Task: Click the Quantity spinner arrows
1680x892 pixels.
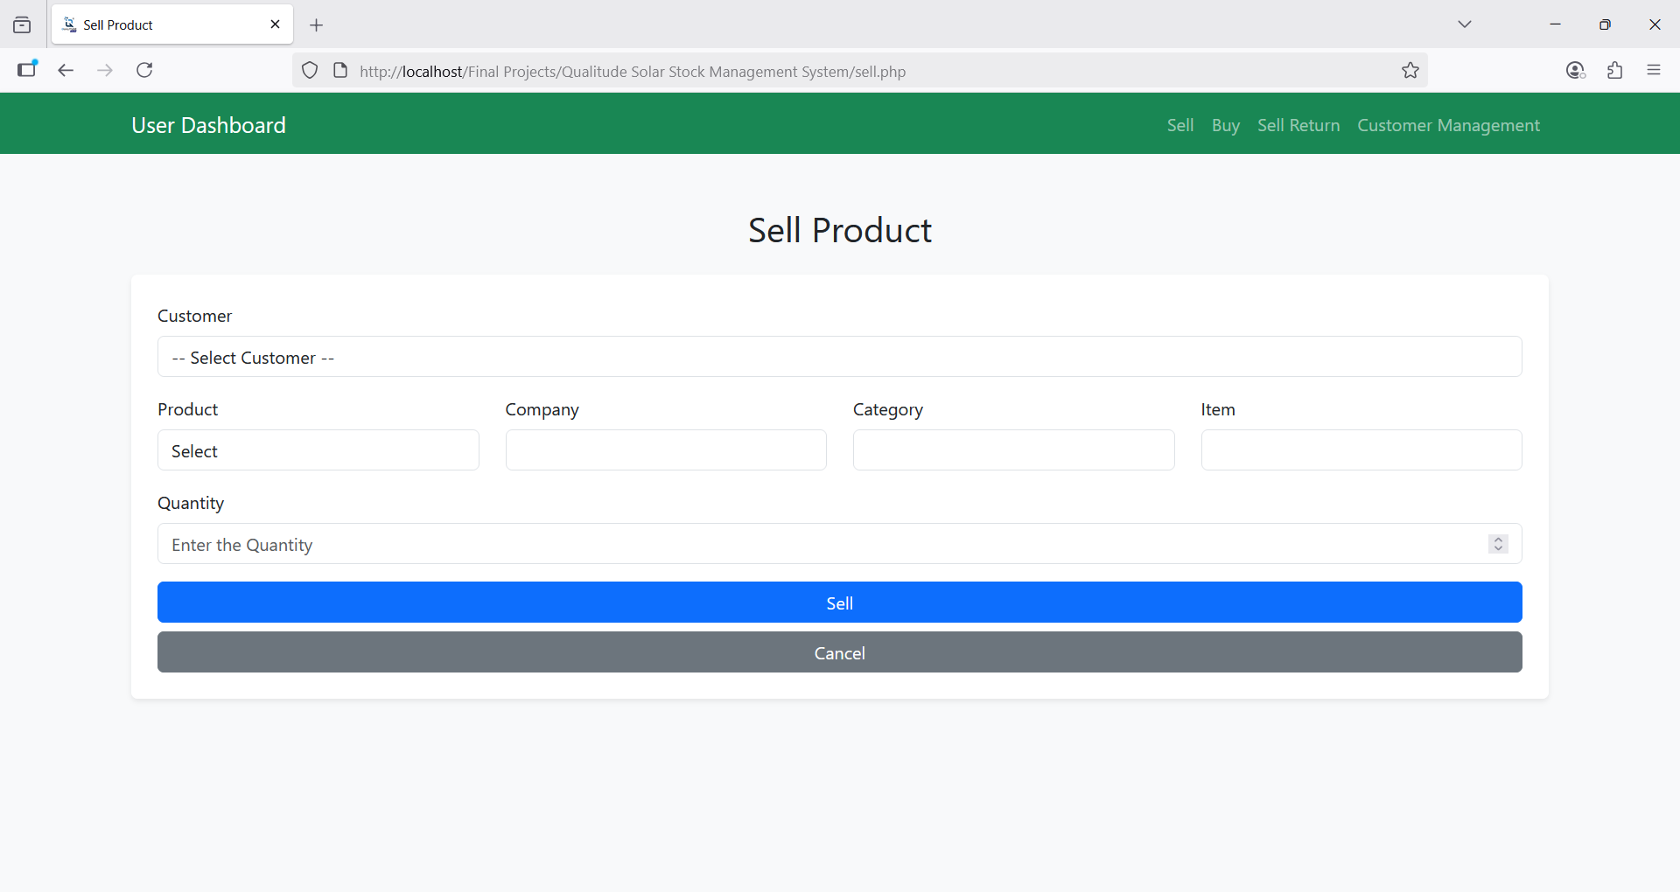Action: tap(1498, 544)
